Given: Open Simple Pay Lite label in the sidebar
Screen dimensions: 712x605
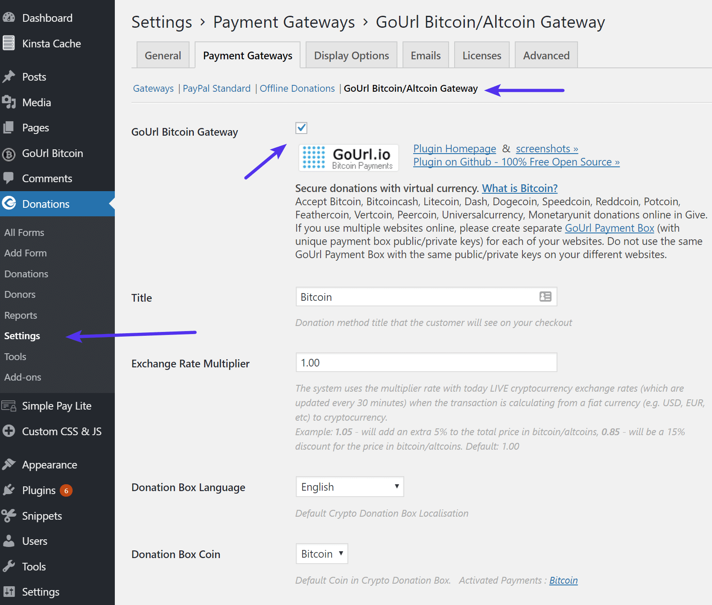Looking at the screenshot, I should pyautogui.click(x=57, y=406).
